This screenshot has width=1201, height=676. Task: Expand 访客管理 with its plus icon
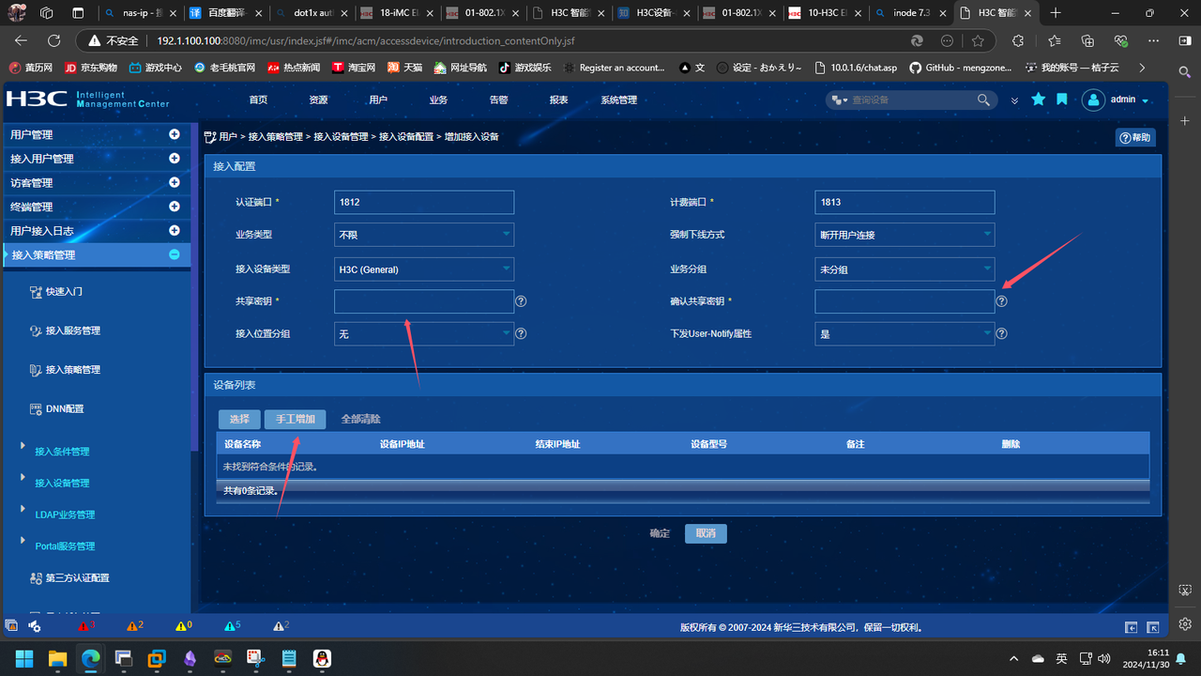tap(174, 182)
